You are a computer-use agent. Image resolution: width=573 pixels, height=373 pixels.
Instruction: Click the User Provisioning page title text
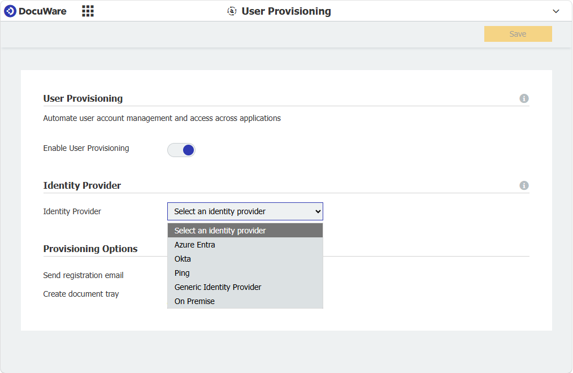click(286, 11)
